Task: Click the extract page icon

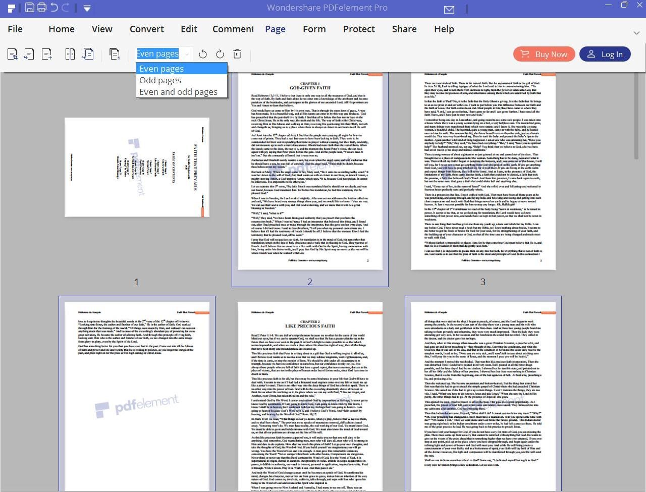Action: coord(29,53)
